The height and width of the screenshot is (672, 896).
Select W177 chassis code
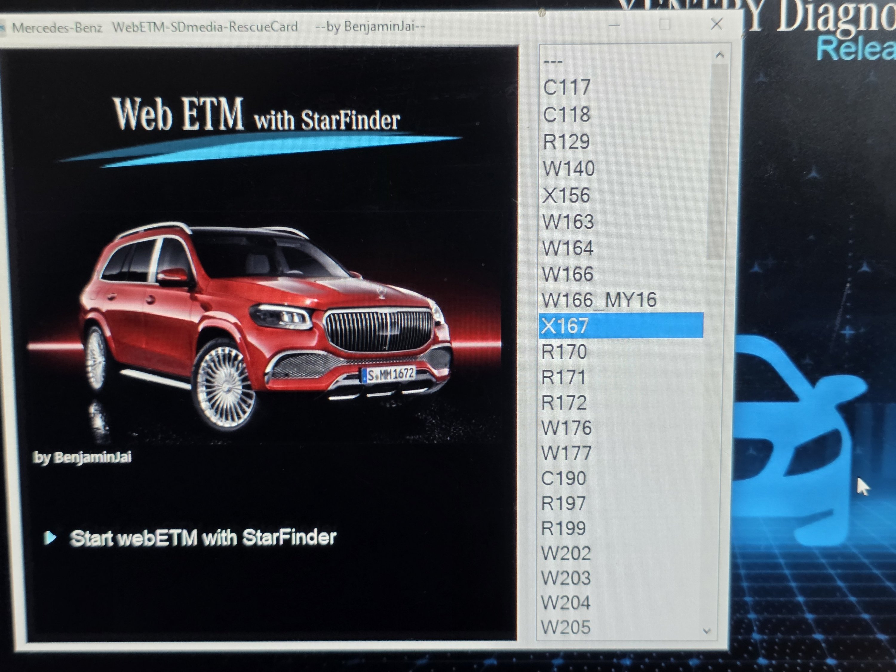[566, 453]
